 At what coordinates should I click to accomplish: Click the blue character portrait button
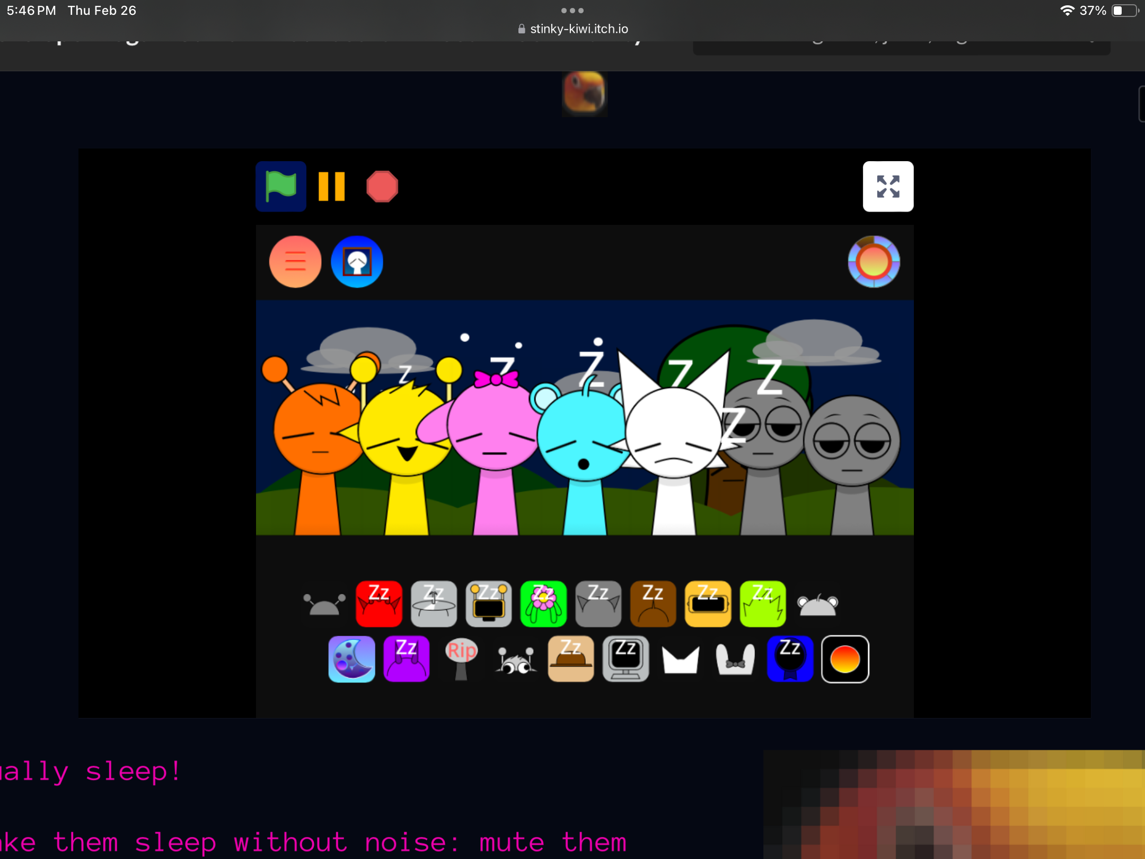coord(357,261)
